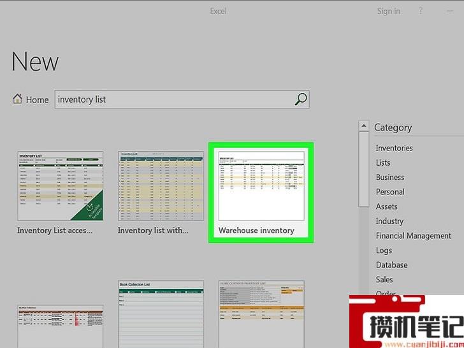Filter by Inventories category

(x=394, y=148)
